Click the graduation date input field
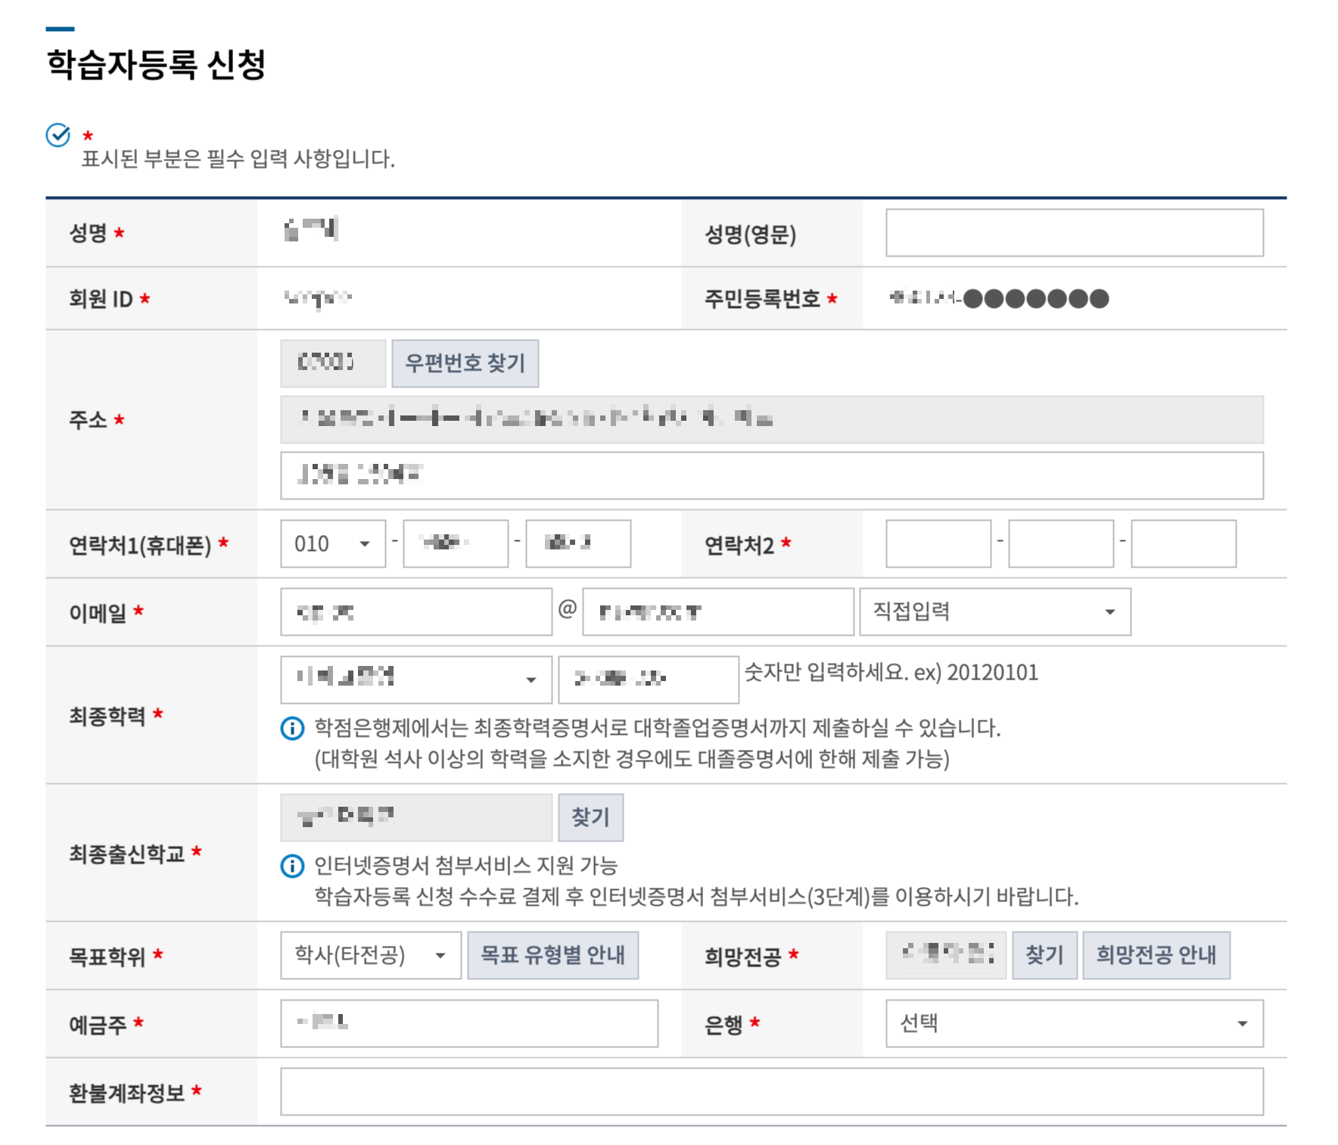Screen dimensions: 1338x1145 pos(649,680)
